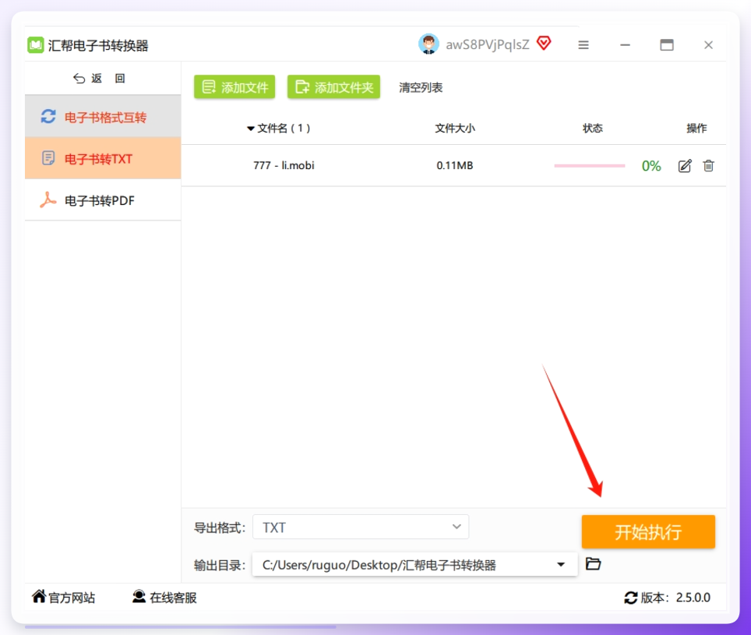Switch to the 电子书转PDF tab

103,199
